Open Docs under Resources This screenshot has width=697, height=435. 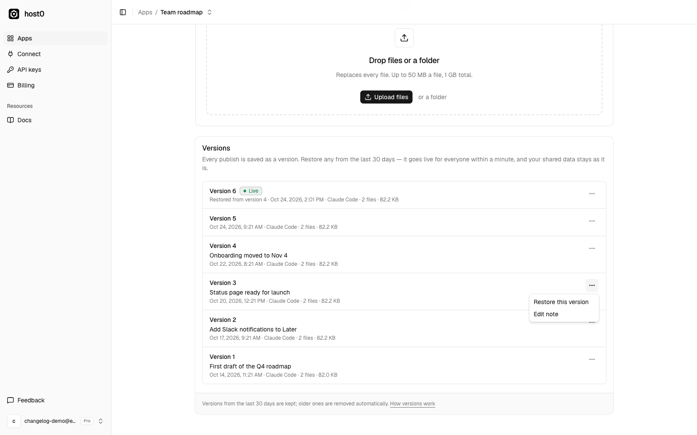pyautogui.click(x=55, y=120)
